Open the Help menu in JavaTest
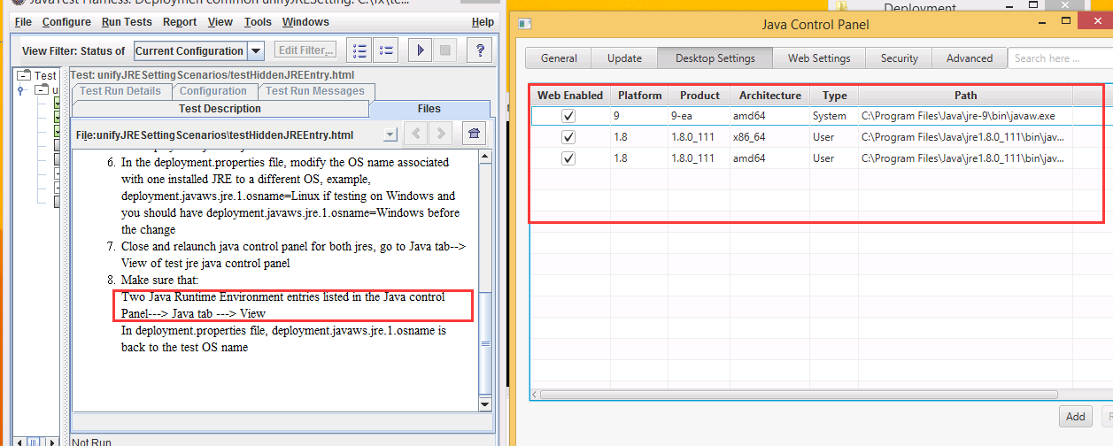 tap(483, 22)
